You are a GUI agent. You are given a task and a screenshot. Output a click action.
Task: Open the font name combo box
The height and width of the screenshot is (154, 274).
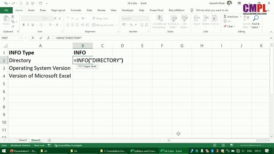(x=33, y=18)
